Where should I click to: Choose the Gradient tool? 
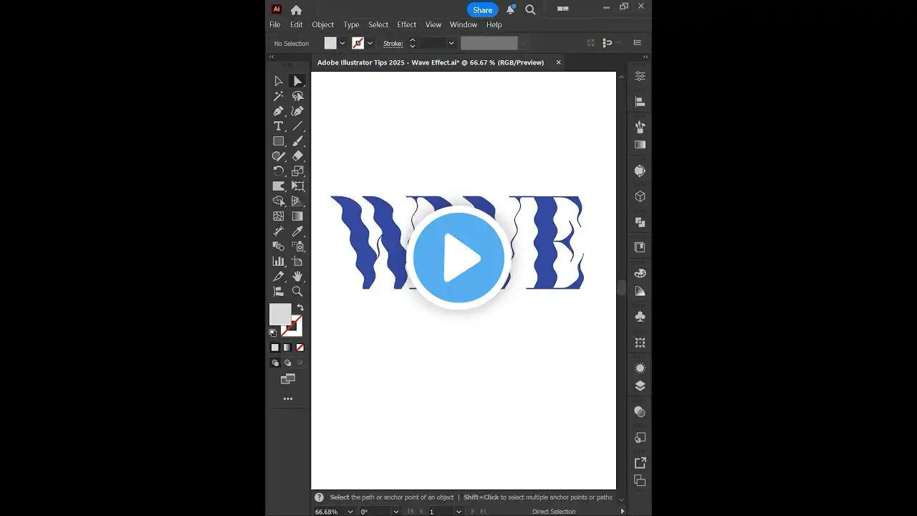pos(297,216)
